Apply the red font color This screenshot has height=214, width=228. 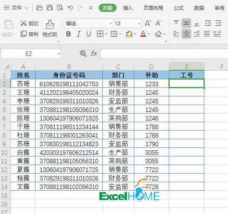(143, 34)
